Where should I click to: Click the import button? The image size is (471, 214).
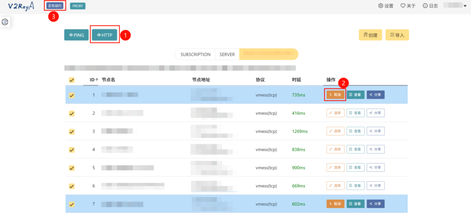[x=397, y=35]
